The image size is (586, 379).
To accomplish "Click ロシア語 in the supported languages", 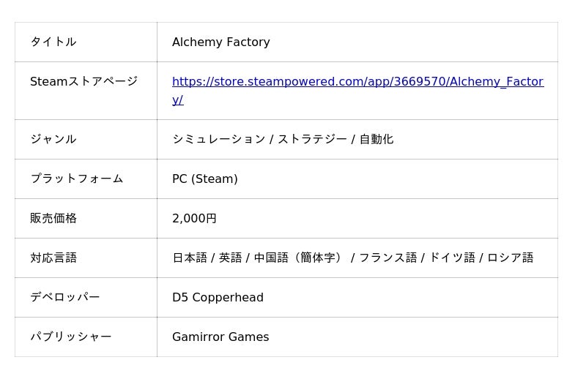I will click(510, 258).
